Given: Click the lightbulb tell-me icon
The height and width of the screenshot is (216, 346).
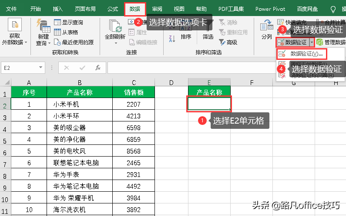Looking at the screenshot, I should (333, 9).
